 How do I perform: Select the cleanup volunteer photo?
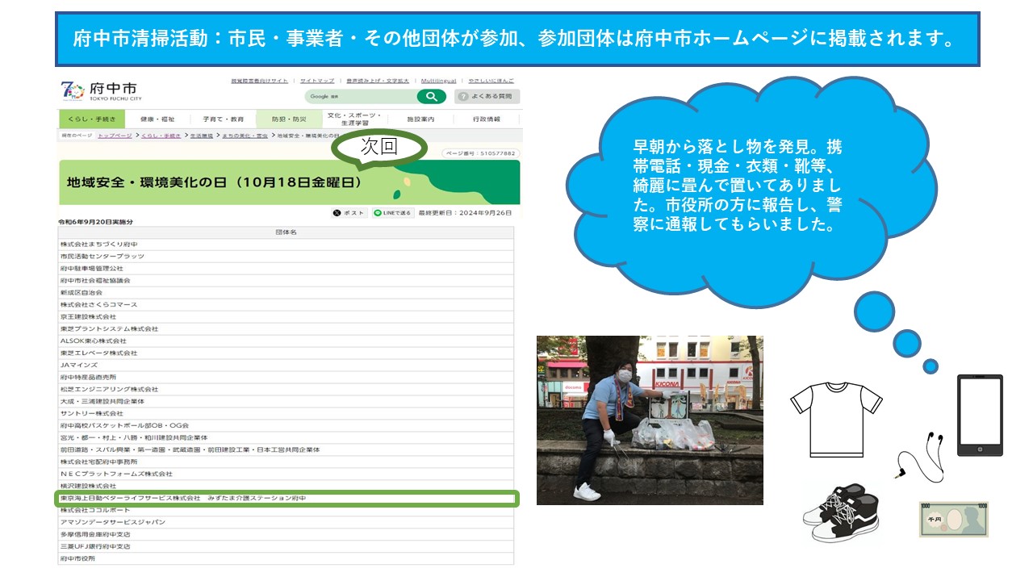(650, 420)
